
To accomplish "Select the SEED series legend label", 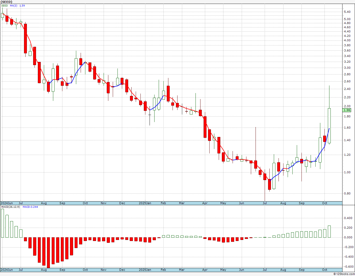I will pyautogui.click(x=5, y=5).
